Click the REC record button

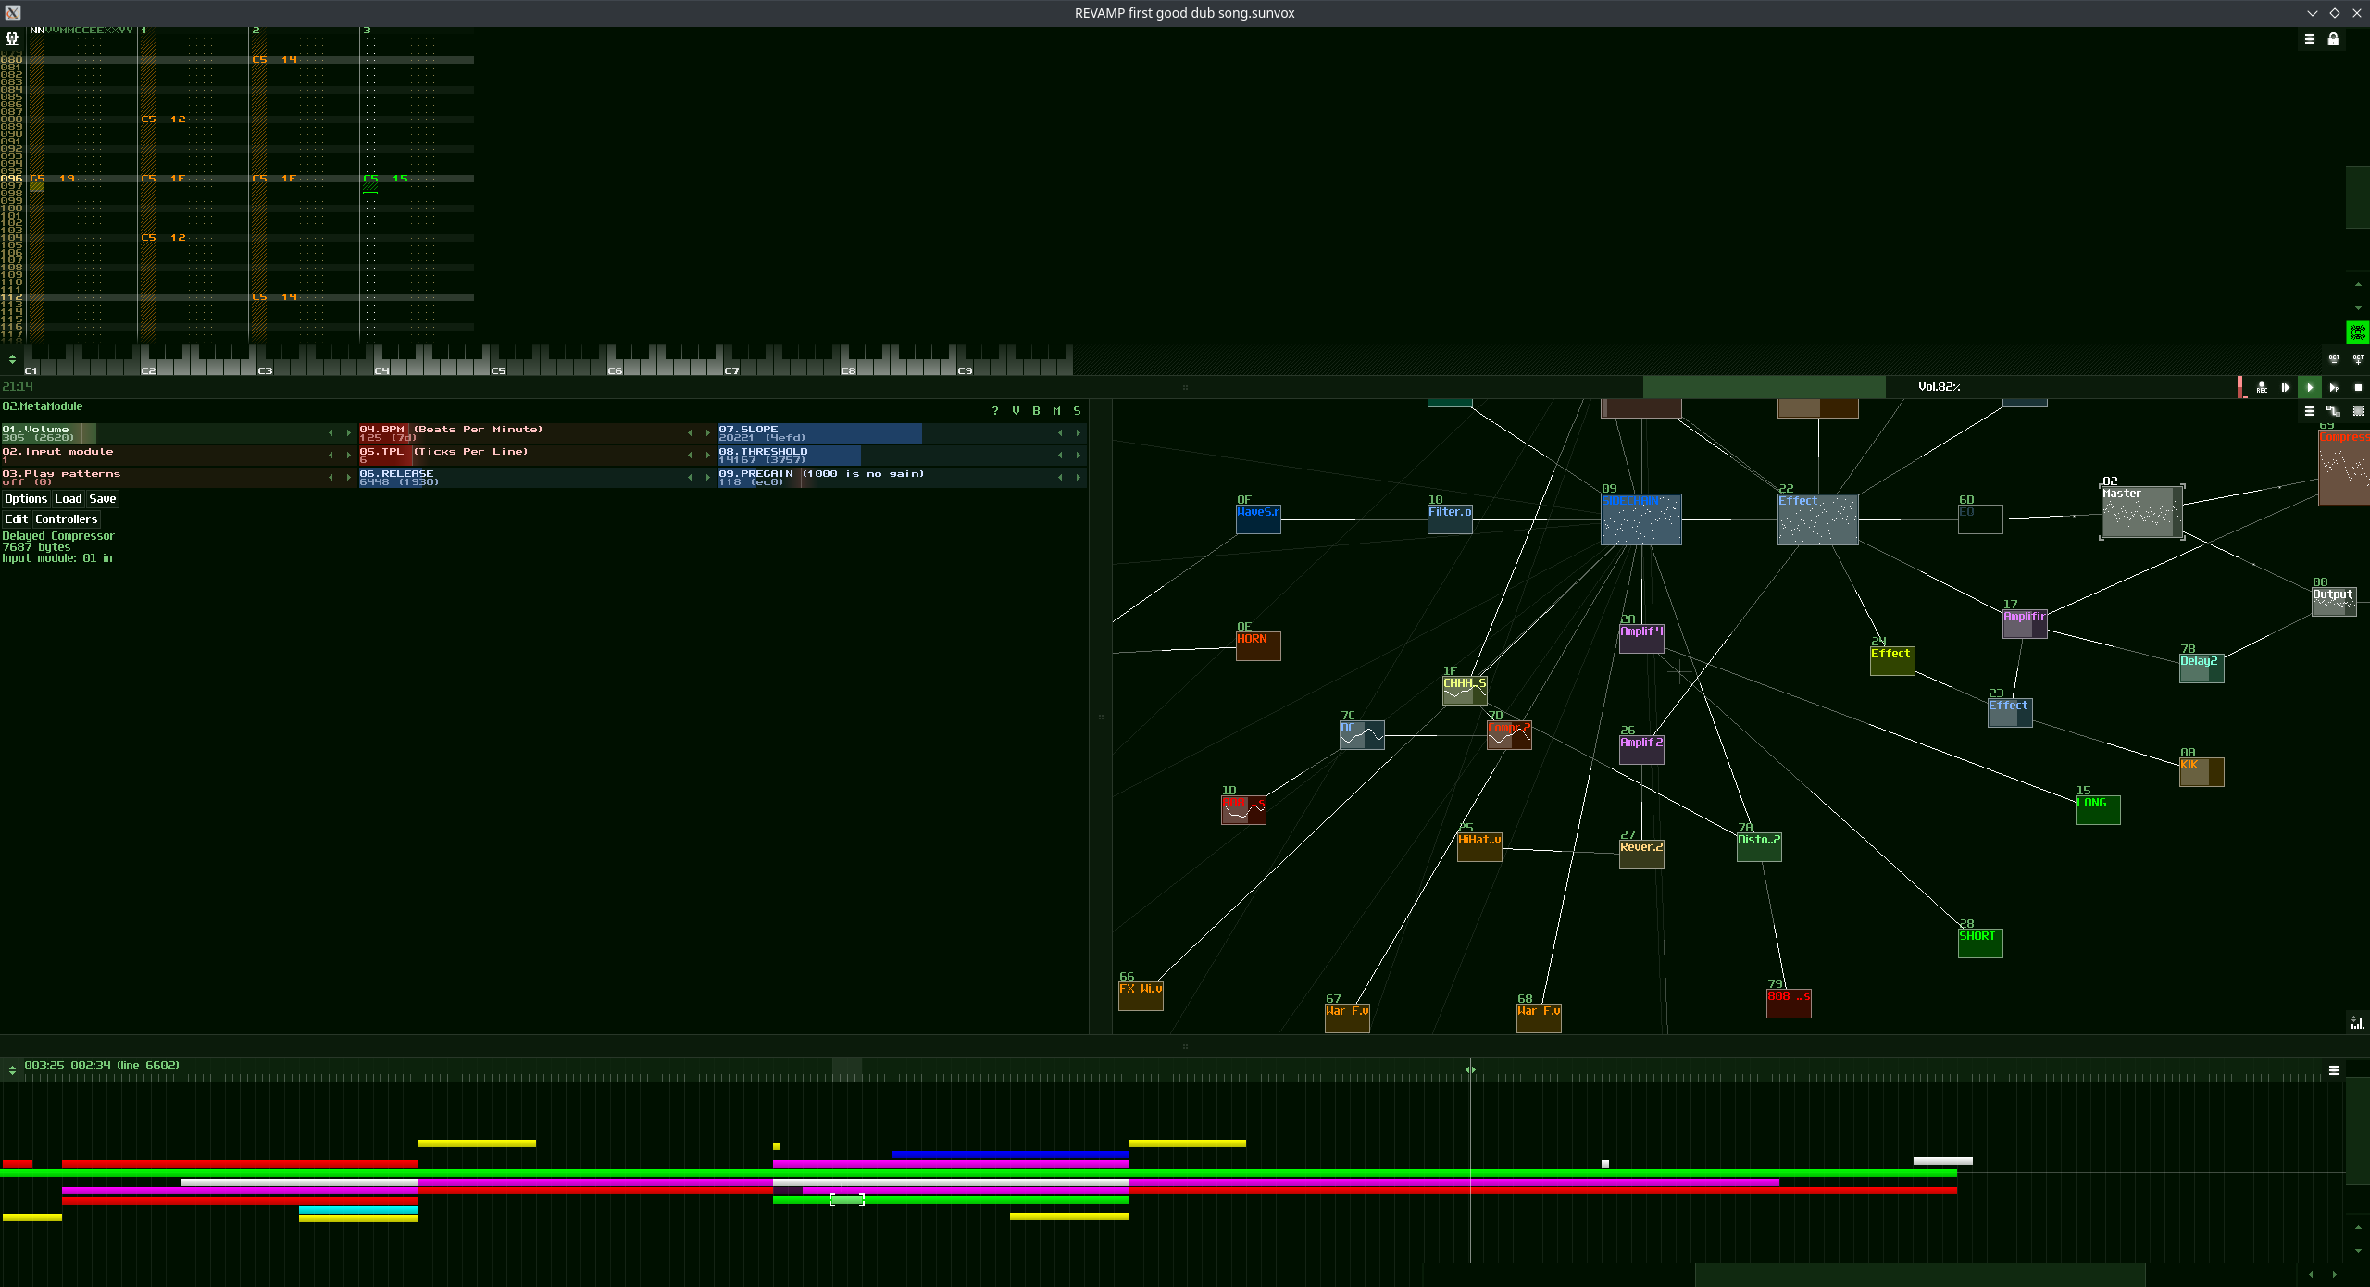click(x=2262, y=387)
